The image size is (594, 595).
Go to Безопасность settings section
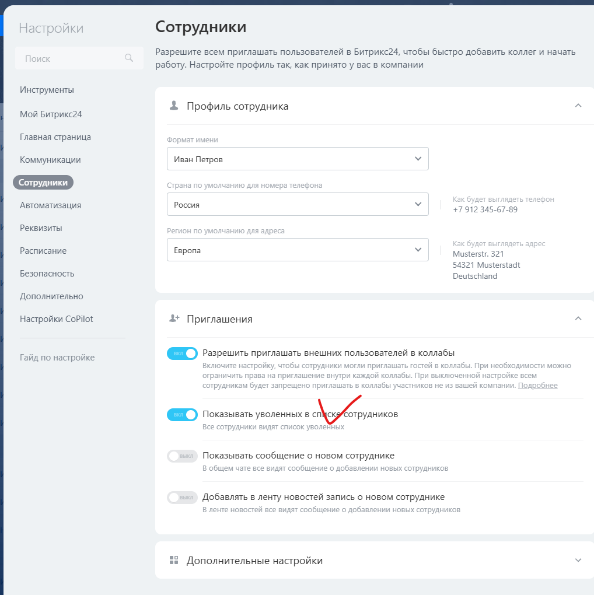47,274
